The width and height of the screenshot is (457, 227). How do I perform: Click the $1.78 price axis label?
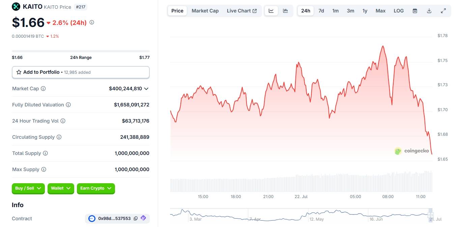pos(442,36)
